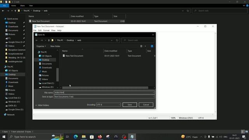Viewport: 249px width, 140px height.
Task: Open Home tab in File Explorer ribbon
Action: coord(13,5)
